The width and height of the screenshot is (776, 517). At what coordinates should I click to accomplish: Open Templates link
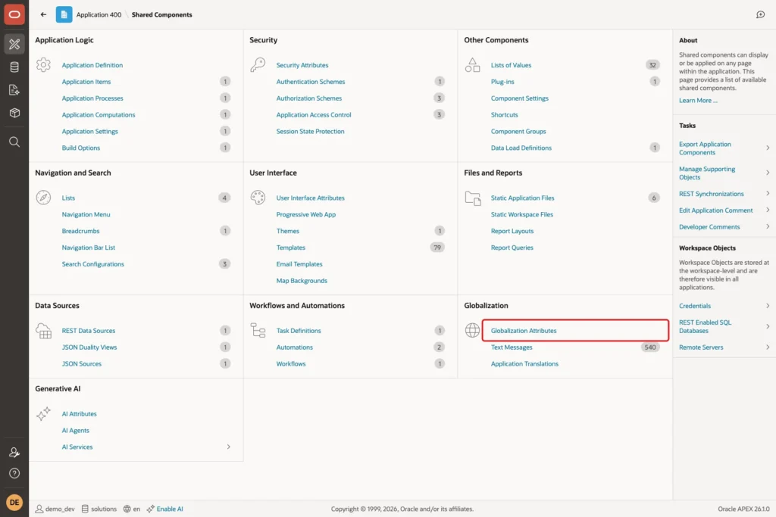[290, 248]
